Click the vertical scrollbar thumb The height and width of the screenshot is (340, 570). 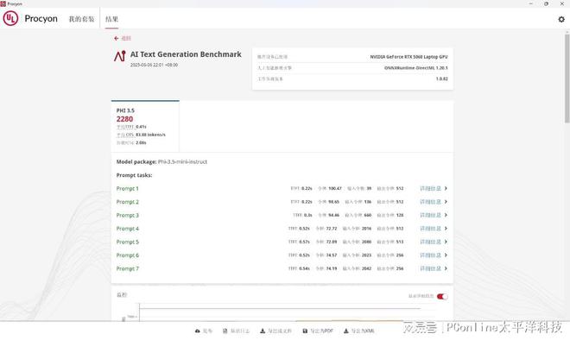coord(567,79)
